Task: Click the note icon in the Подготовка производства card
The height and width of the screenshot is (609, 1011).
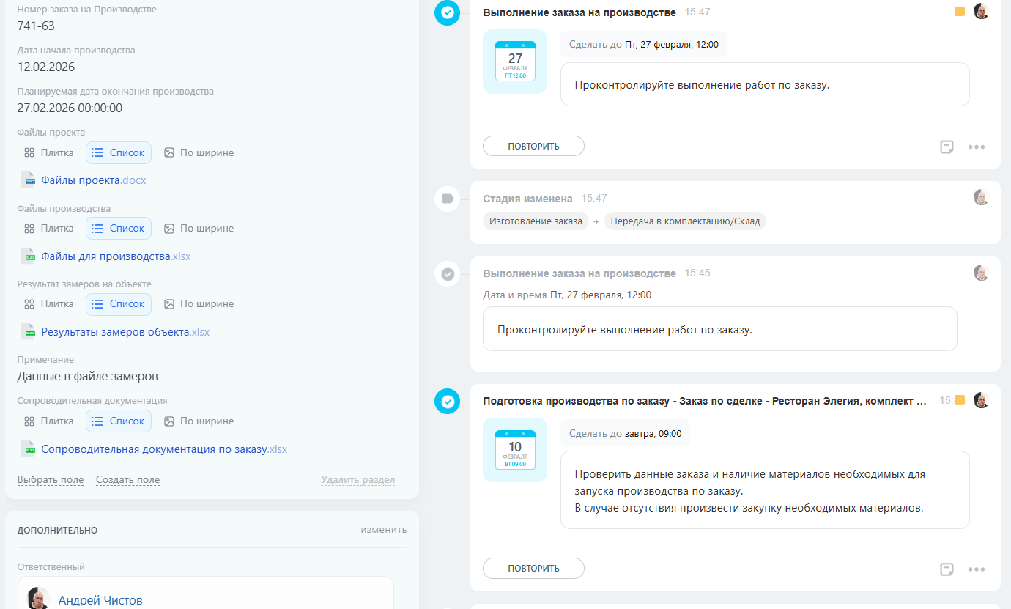Action: coord(947,569)
